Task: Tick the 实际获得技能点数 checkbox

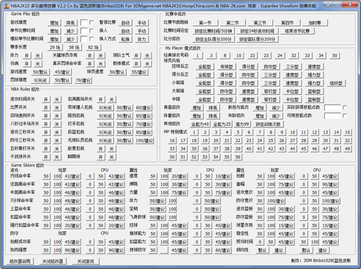Action: (345, 108)
